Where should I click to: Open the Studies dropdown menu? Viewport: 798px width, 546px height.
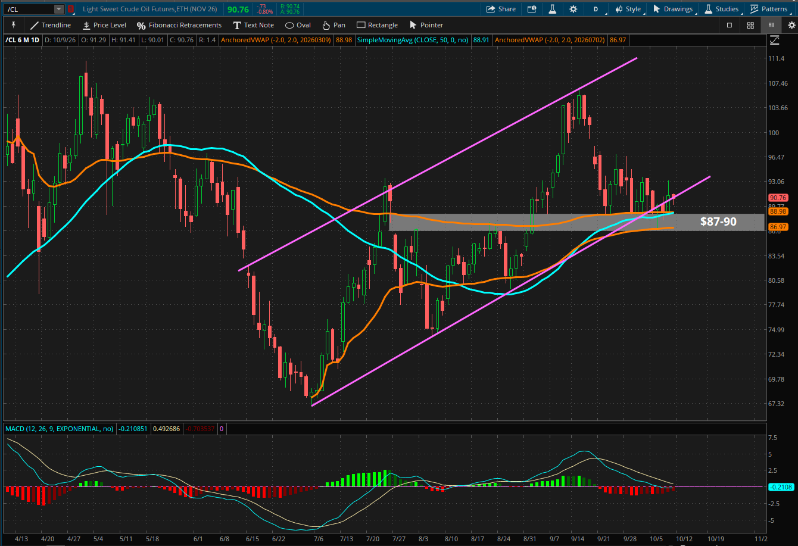[722, 9]
